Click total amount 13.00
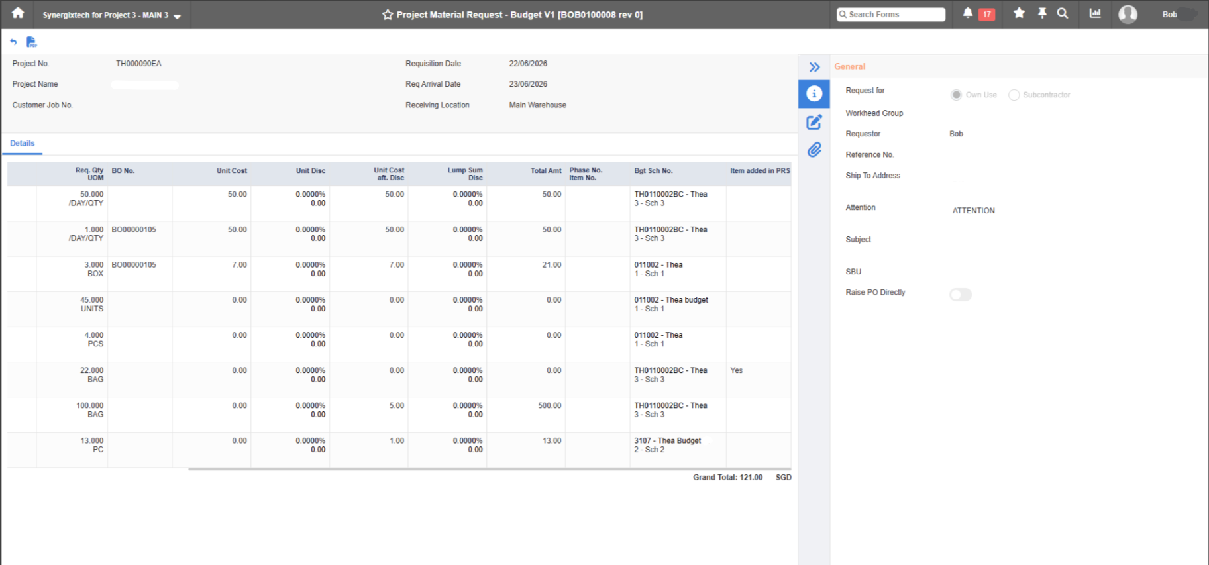Viewport: 1209px width, 565px height. [551, 440]
